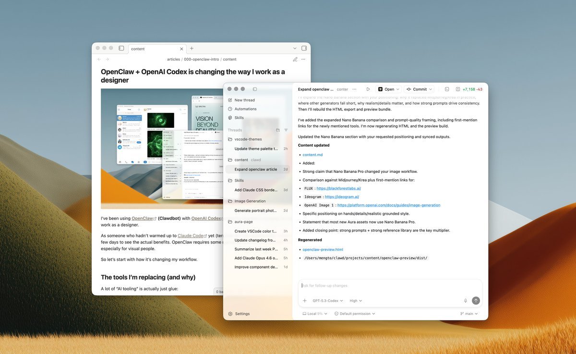576x354 pixels.
Task: Click the vscode-themes folder icon
Action: pos(230,139)
